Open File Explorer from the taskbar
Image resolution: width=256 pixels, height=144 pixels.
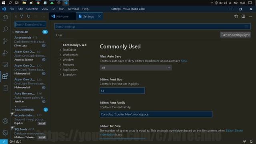click(x=24, y=3)
